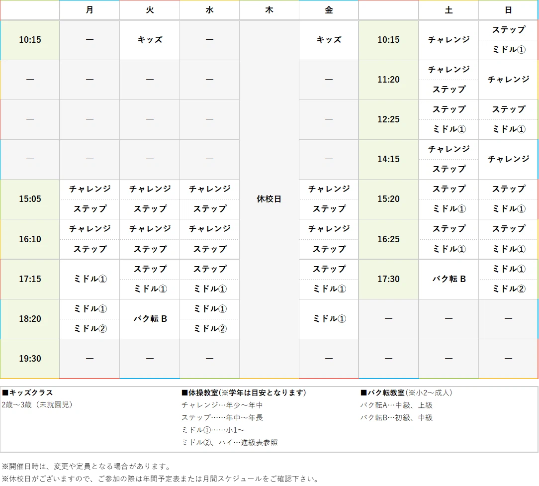Click the 水 column header
Screen dimensions: 539x486
(x=209, y=10)
